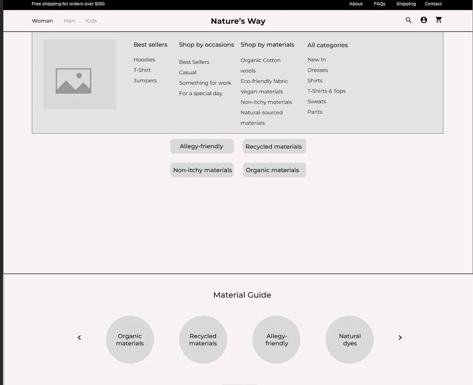Open the Shipping link
This screenshot has height=385, width=473.
[x=406, y=4]
